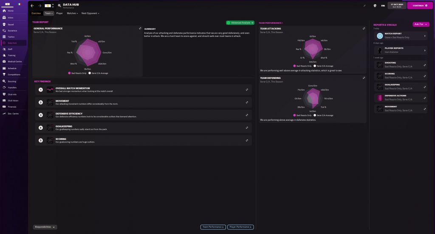Open the Team dropdown menu

[x=49, y=13]
